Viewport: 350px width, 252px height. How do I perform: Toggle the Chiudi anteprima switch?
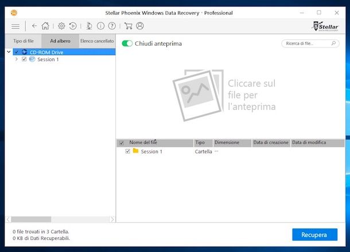[127, 44]
